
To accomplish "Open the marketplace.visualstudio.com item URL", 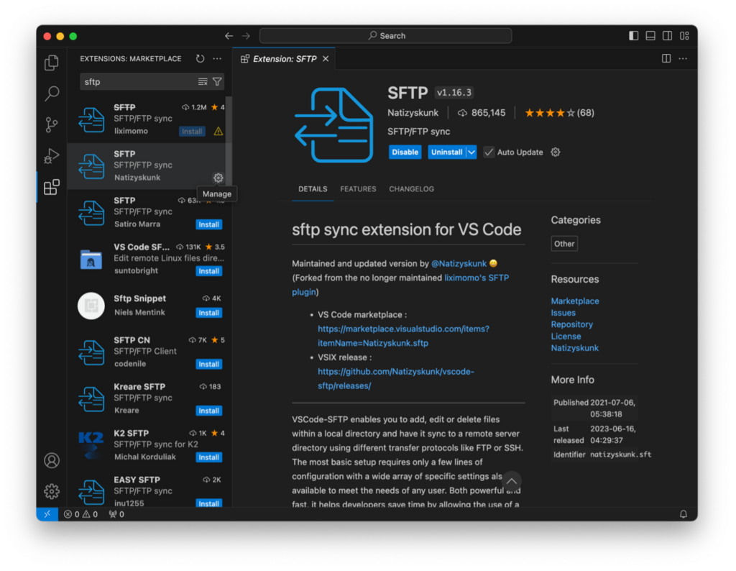I will pos(403,336).
